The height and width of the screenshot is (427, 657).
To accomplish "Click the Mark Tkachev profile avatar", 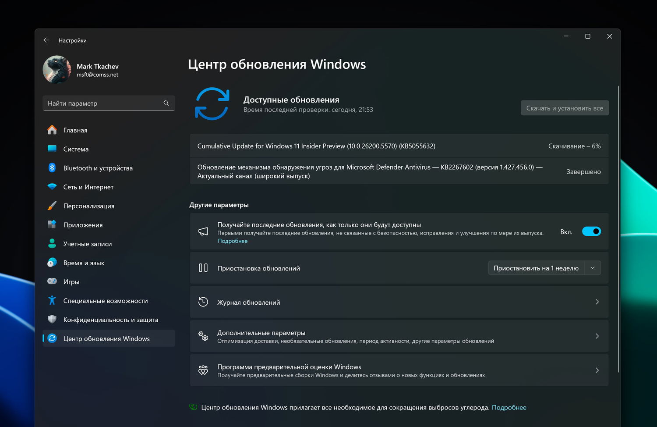I will click(57, 70).
